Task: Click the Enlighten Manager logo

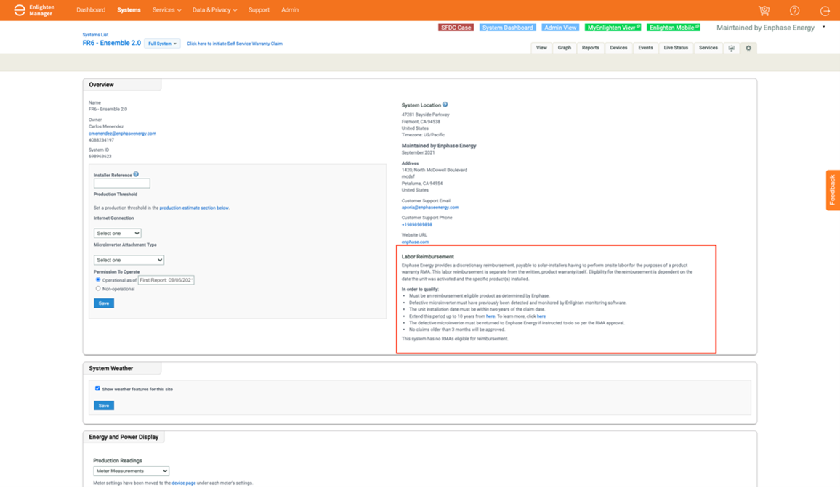Action: pyautogui.click(x=34, y=10)
